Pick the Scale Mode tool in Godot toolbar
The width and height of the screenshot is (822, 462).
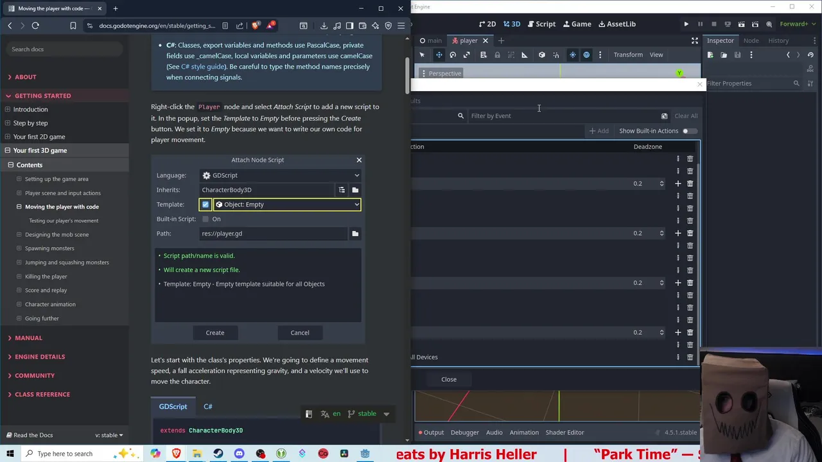click(x=467, y=55)
